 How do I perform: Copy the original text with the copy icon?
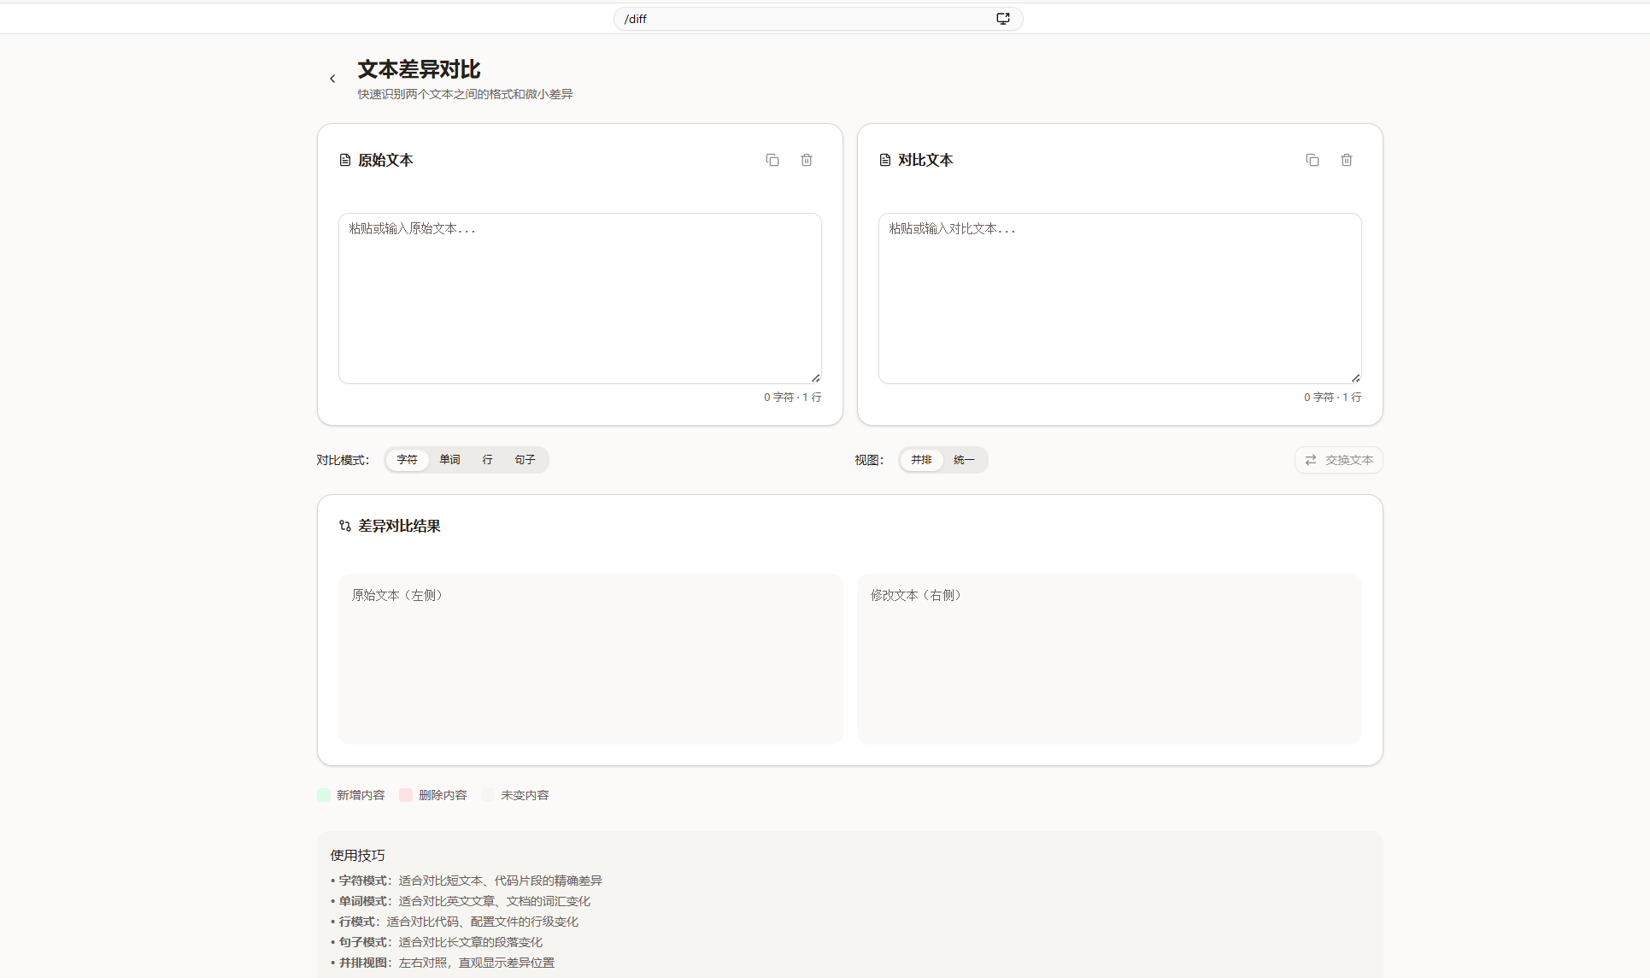[772, 160]
